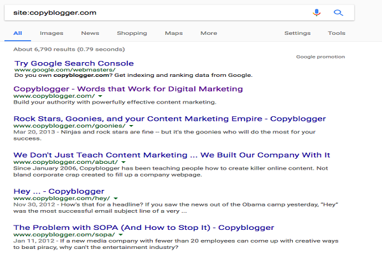Screen dimensions: 382x254
Task: Click the 'Google promotion' label
Action: point(320,57)
